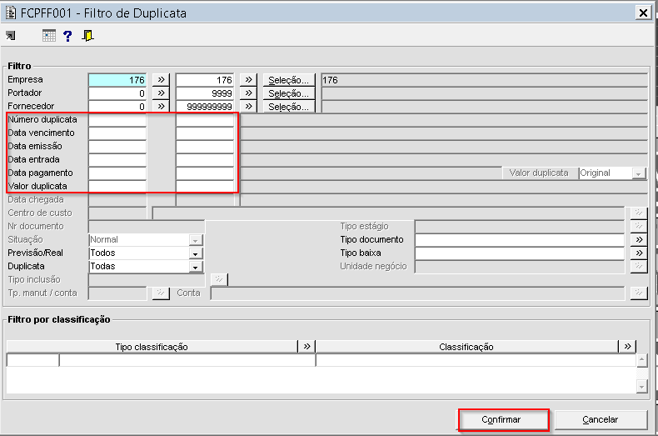Open Valor duplicata Original dropdown
This screenshot has height=436, width=658.
point(638,173)
